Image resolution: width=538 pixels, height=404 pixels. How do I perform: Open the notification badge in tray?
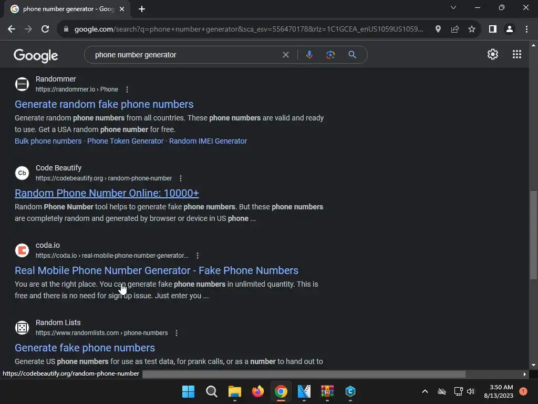coord(523,391)
